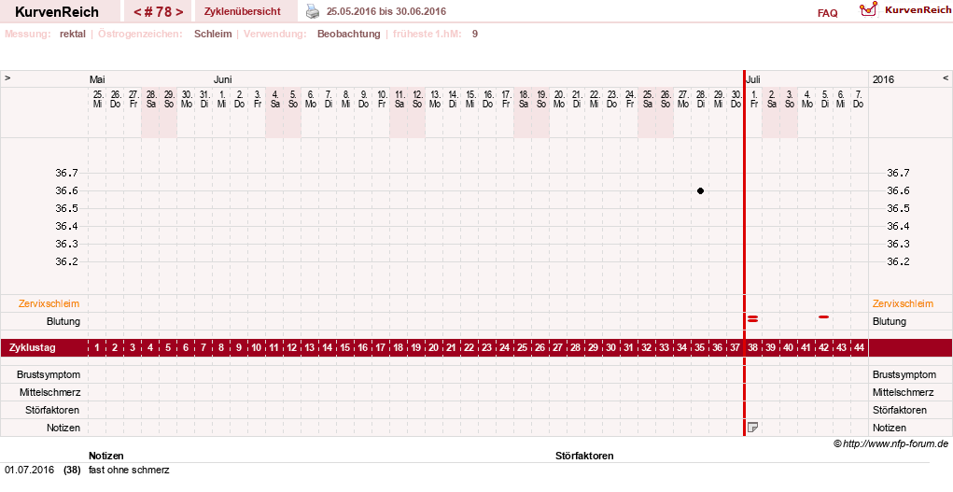Click the Juli month label
The height and width of the screenshot is (492, 953).
click(x=753, y=79)
